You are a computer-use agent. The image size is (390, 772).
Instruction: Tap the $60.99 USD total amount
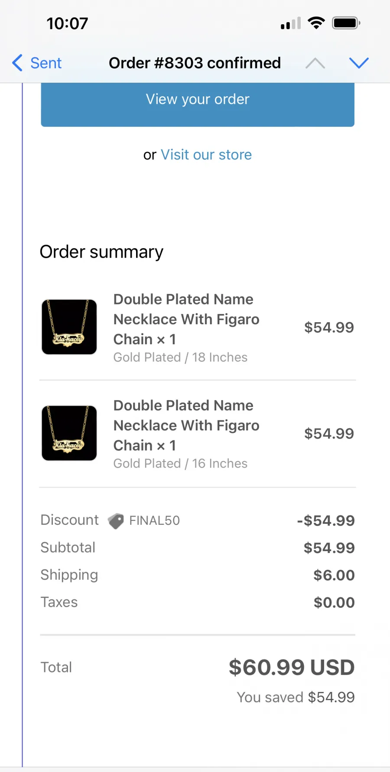click(292, 667)
